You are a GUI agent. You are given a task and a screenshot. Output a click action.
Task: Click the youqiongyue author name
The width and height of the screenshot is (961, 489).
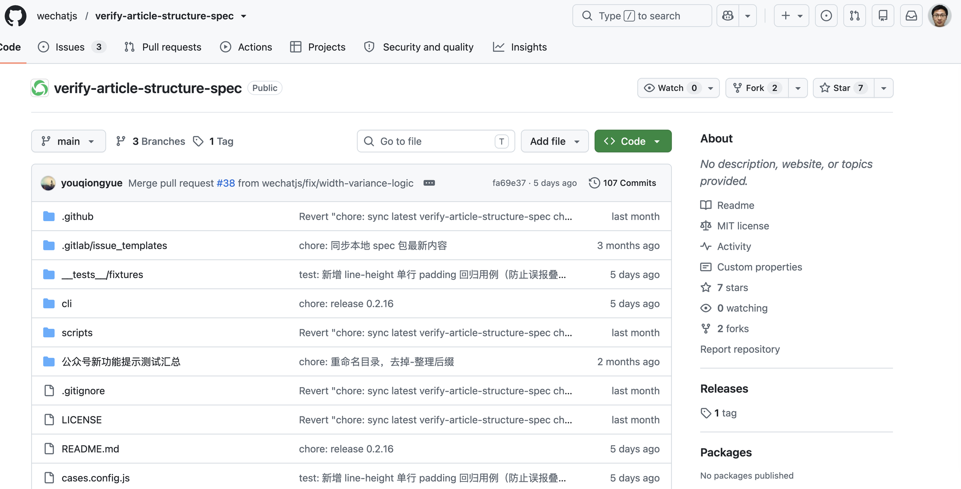[x=92, y=183]
